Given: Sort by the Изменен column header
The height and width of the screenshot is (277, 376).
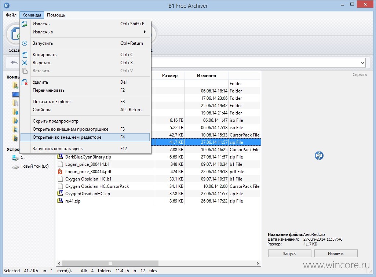Looking at the screenshot, I should tap(207, 76).
